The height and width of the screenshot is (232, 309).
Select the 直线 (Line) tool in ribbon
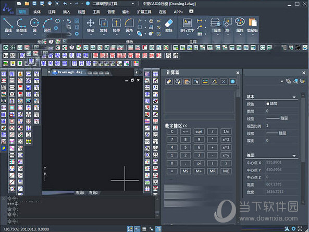point(8,25)
